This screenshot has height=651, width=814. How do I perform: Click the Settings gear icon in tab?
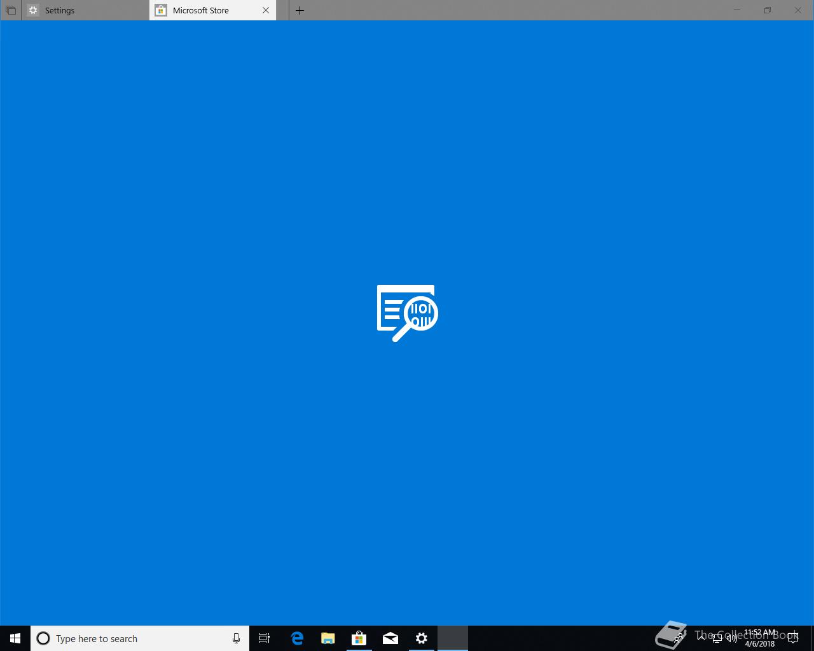pos(33,10)
